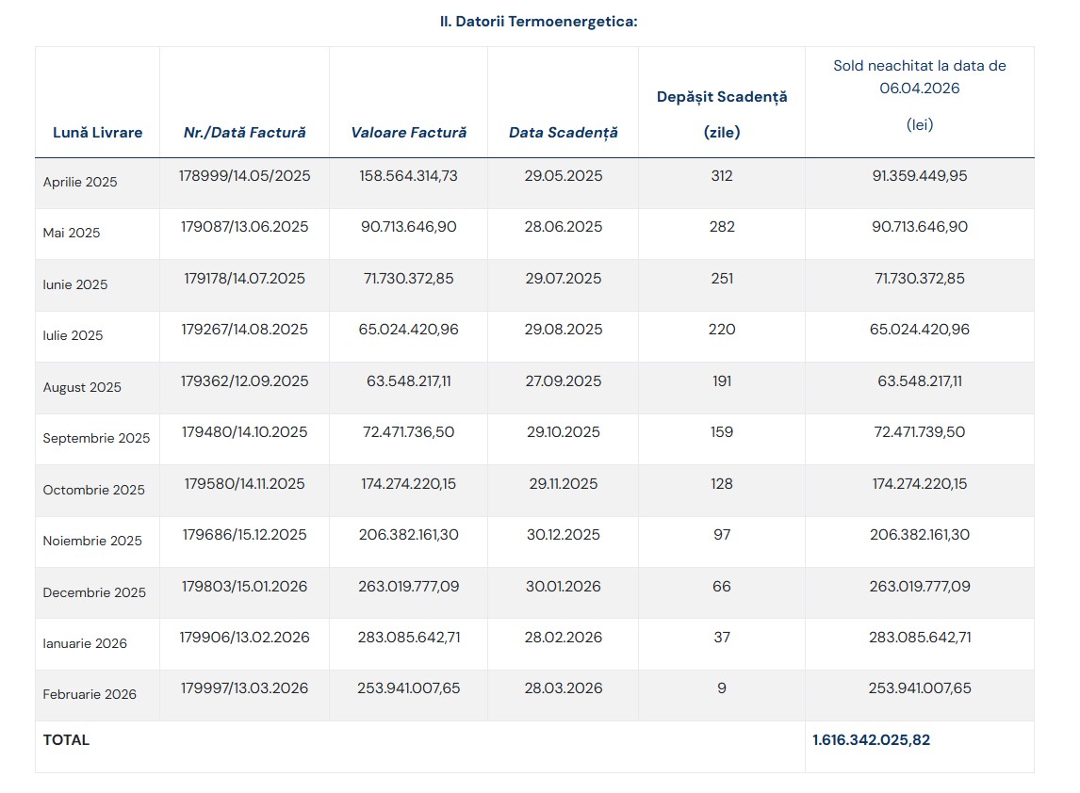Select due date 28.02.2026
Viewport: 1080px width, 793px height.
coord(563,638)
